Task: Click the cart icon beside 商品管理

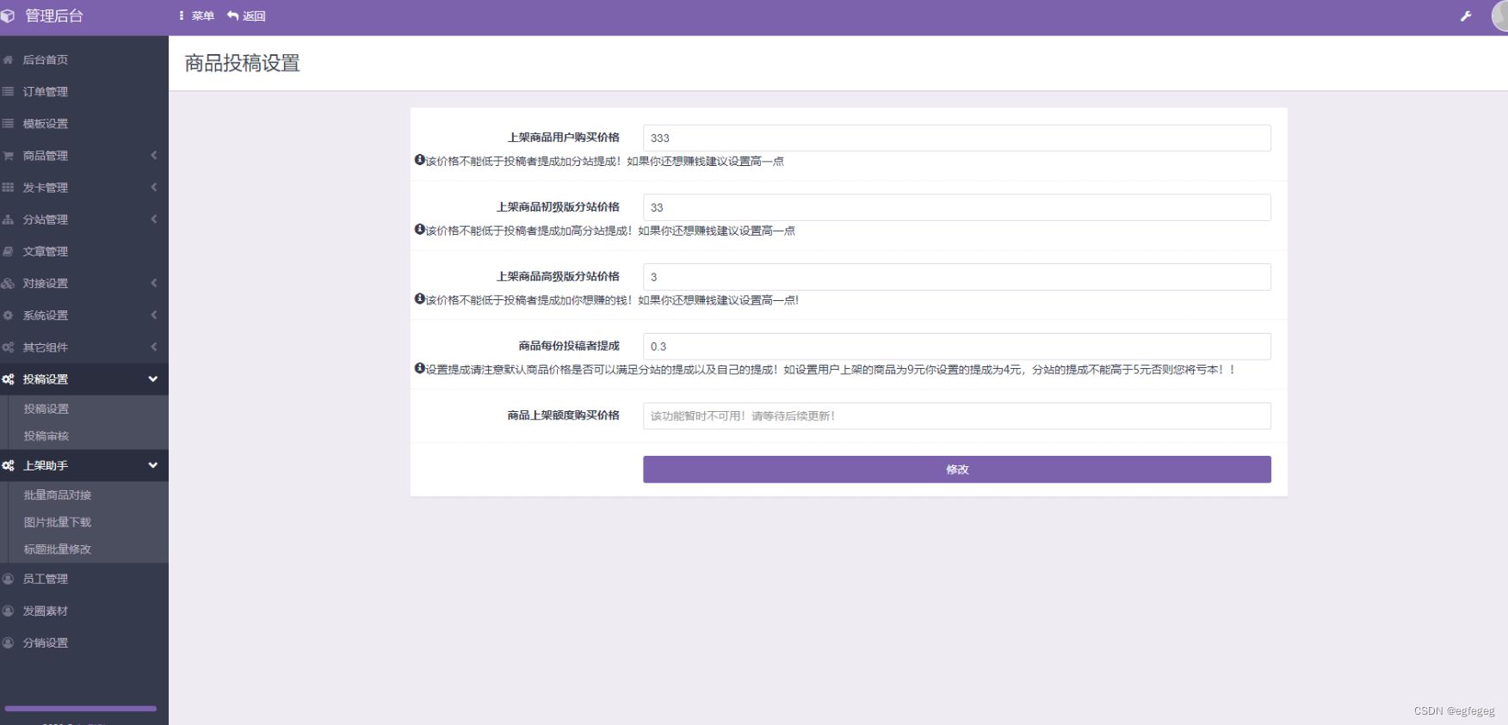Action: coord(8,156)
